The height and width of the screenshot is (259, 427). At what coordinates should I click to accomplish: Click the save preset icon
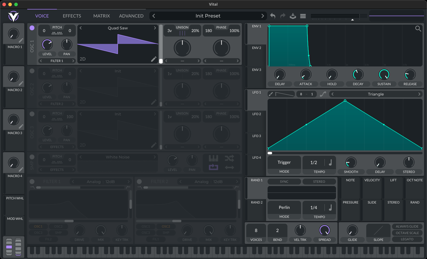(293, 16)
